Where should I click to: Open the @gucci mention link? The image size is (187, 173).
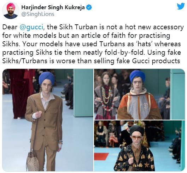[x=31, y=27]
